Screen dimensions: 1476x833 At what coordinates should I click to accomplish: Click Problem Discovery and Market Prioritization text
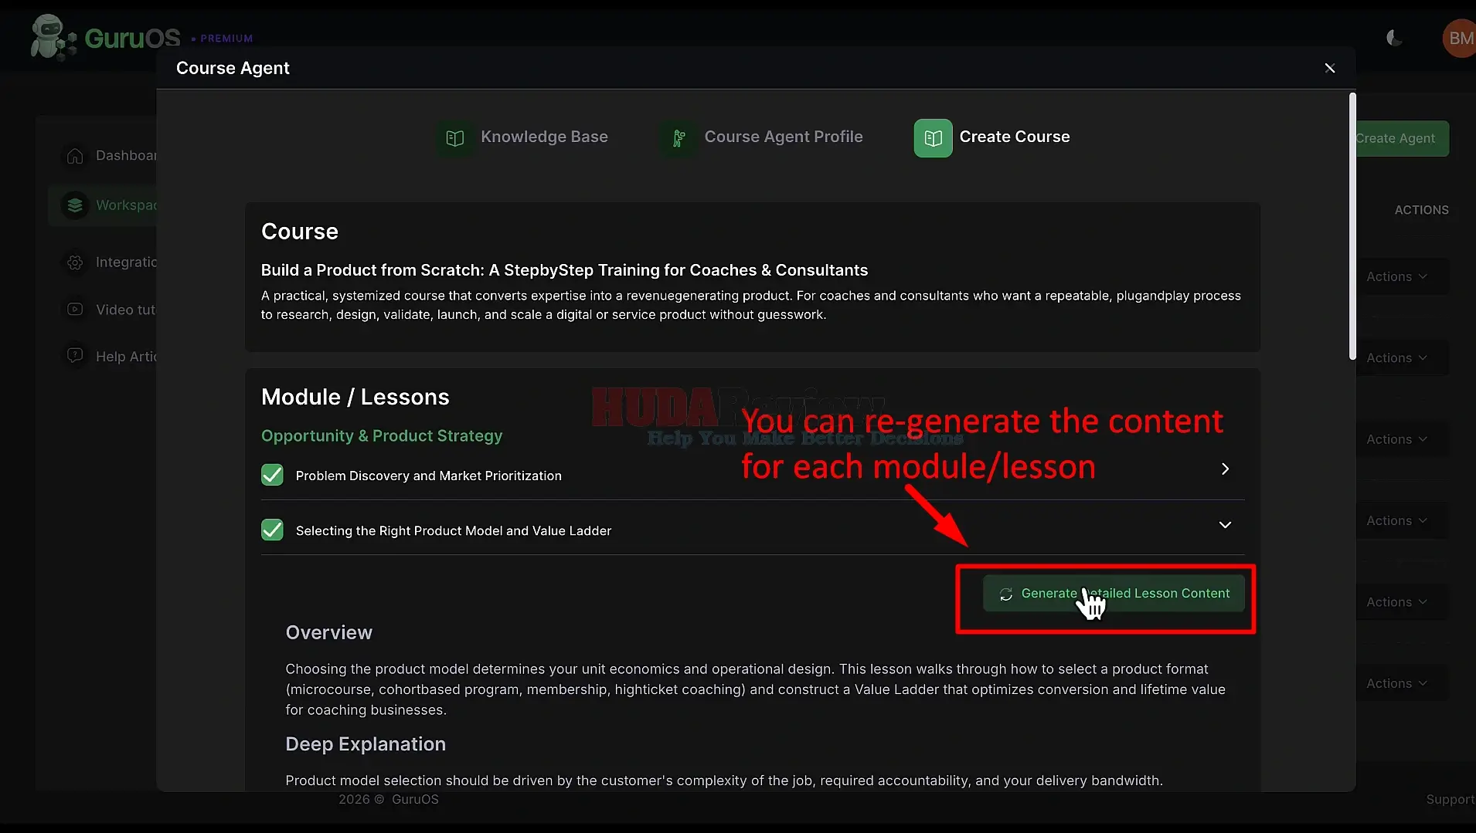pyautogui.click(x=428, y=476)
